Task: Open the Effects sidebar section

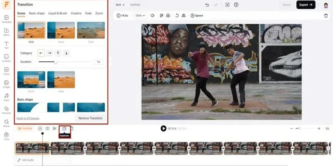Action: (x=6, y=123)
